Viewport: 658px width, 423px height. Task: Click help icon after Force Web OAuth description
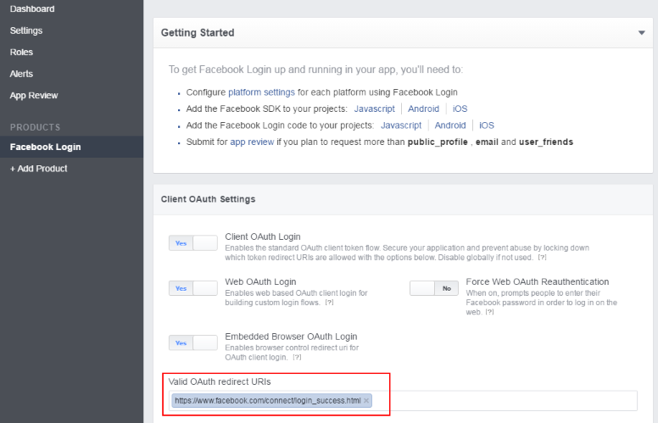pyautogui.click(x=489, y=312)
